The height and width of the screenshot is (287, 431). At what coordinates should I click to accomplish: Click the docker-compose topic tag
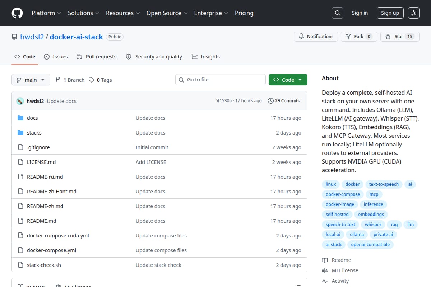pyautogui.click(x=343, y=194)
